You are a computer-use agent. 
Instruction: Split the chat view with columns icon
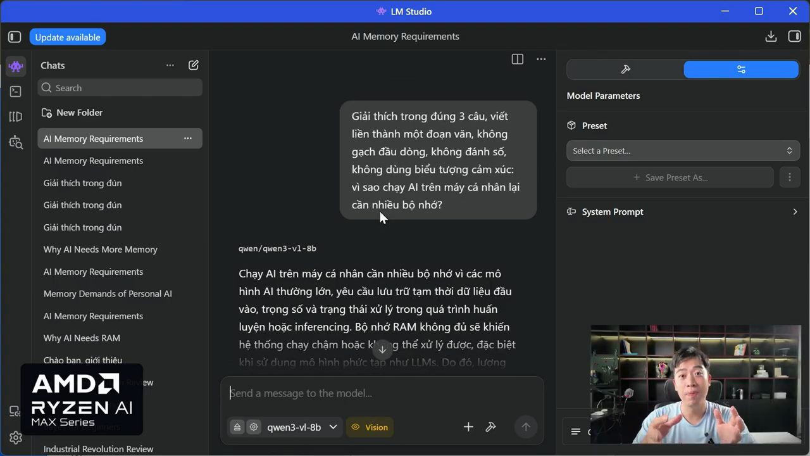(x=518, y=59)
